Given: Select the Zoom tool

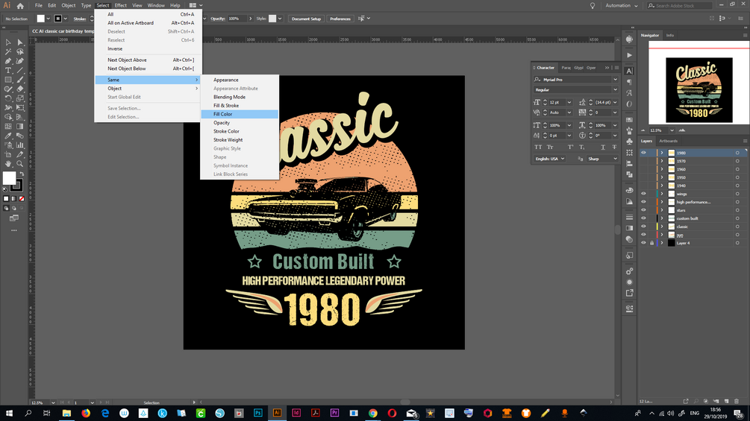Looking at the screenshot, I should pyautogui.click(x=20, y=164).
